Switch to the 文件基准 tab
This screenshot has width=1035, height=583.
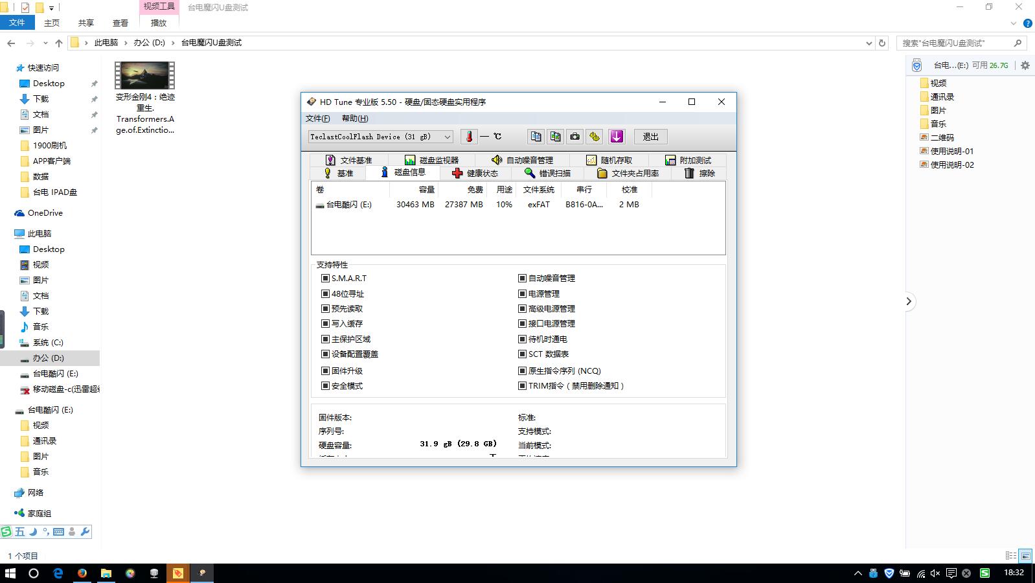pyautogui.click(x=348, y=160)
